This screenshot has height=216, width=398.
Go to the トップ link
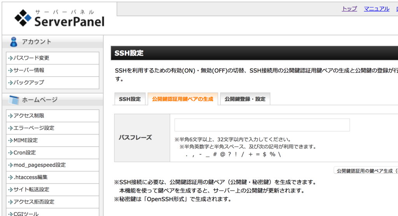tap(349, 9)
